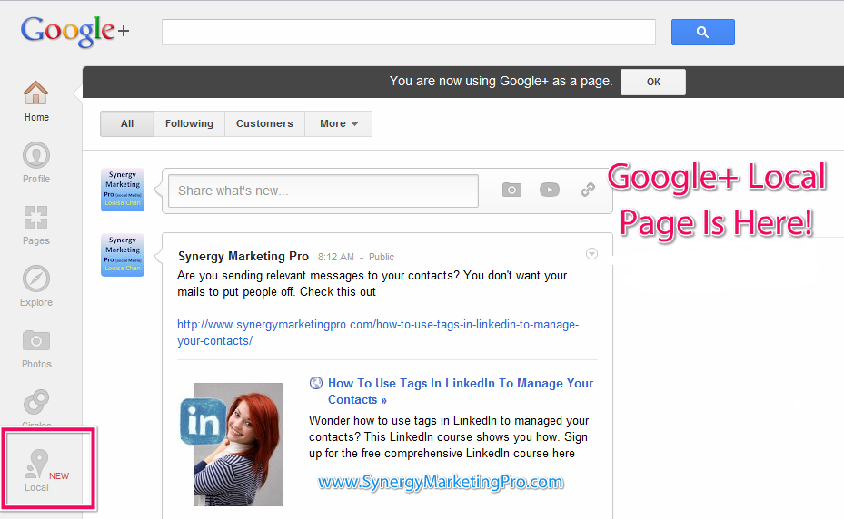The height and width of the screenshot is (519, 844).
Task: Attach a link to the share box
Action: (588, 190)
